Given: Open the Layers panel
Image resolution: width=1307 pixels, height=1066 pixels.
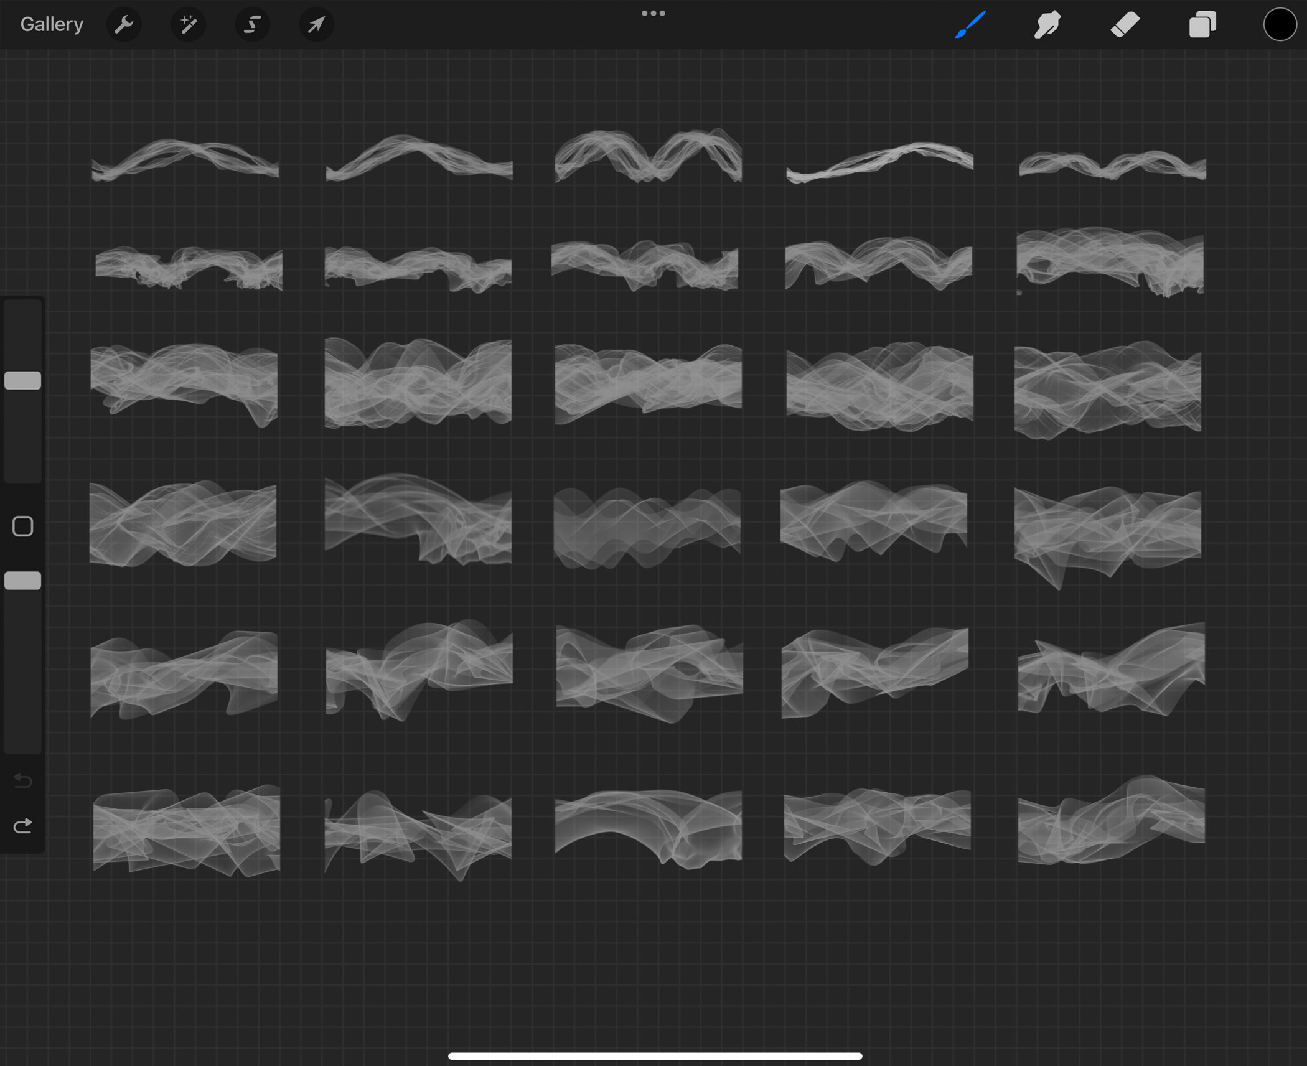Looking at the screenshot, I should point(1201,24).
